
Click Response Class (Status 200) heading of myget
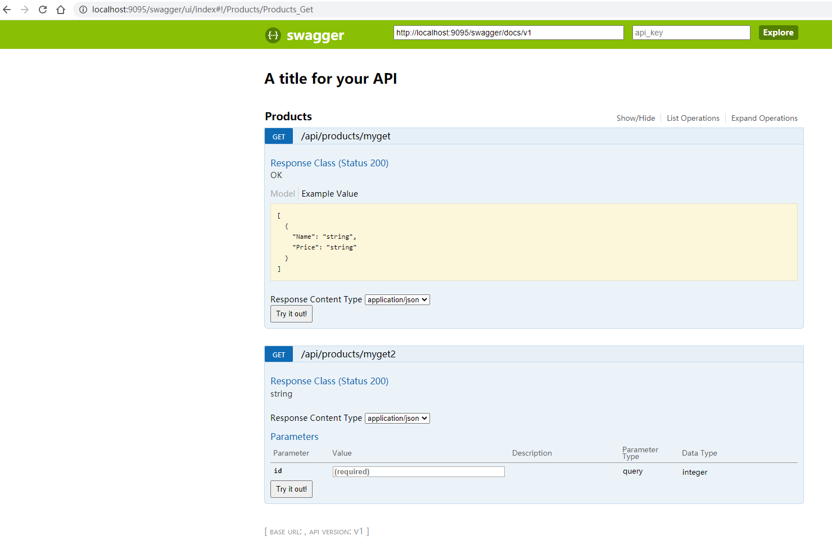[x=329, y=163]
